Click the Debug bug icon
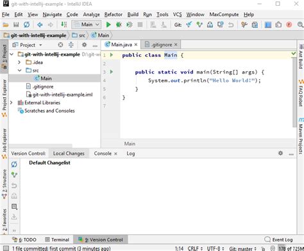 (x=119, y=25)
